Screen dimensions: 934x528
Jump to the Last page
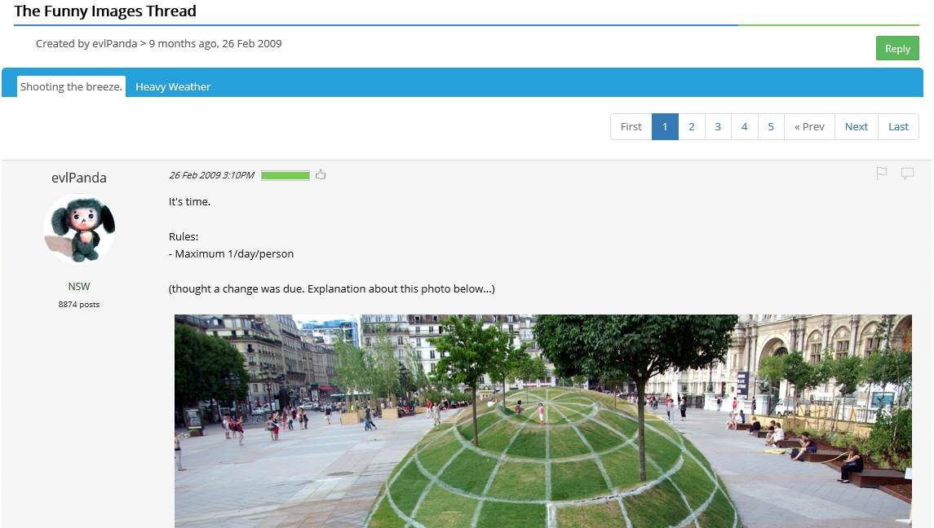[x=898, y=126]
